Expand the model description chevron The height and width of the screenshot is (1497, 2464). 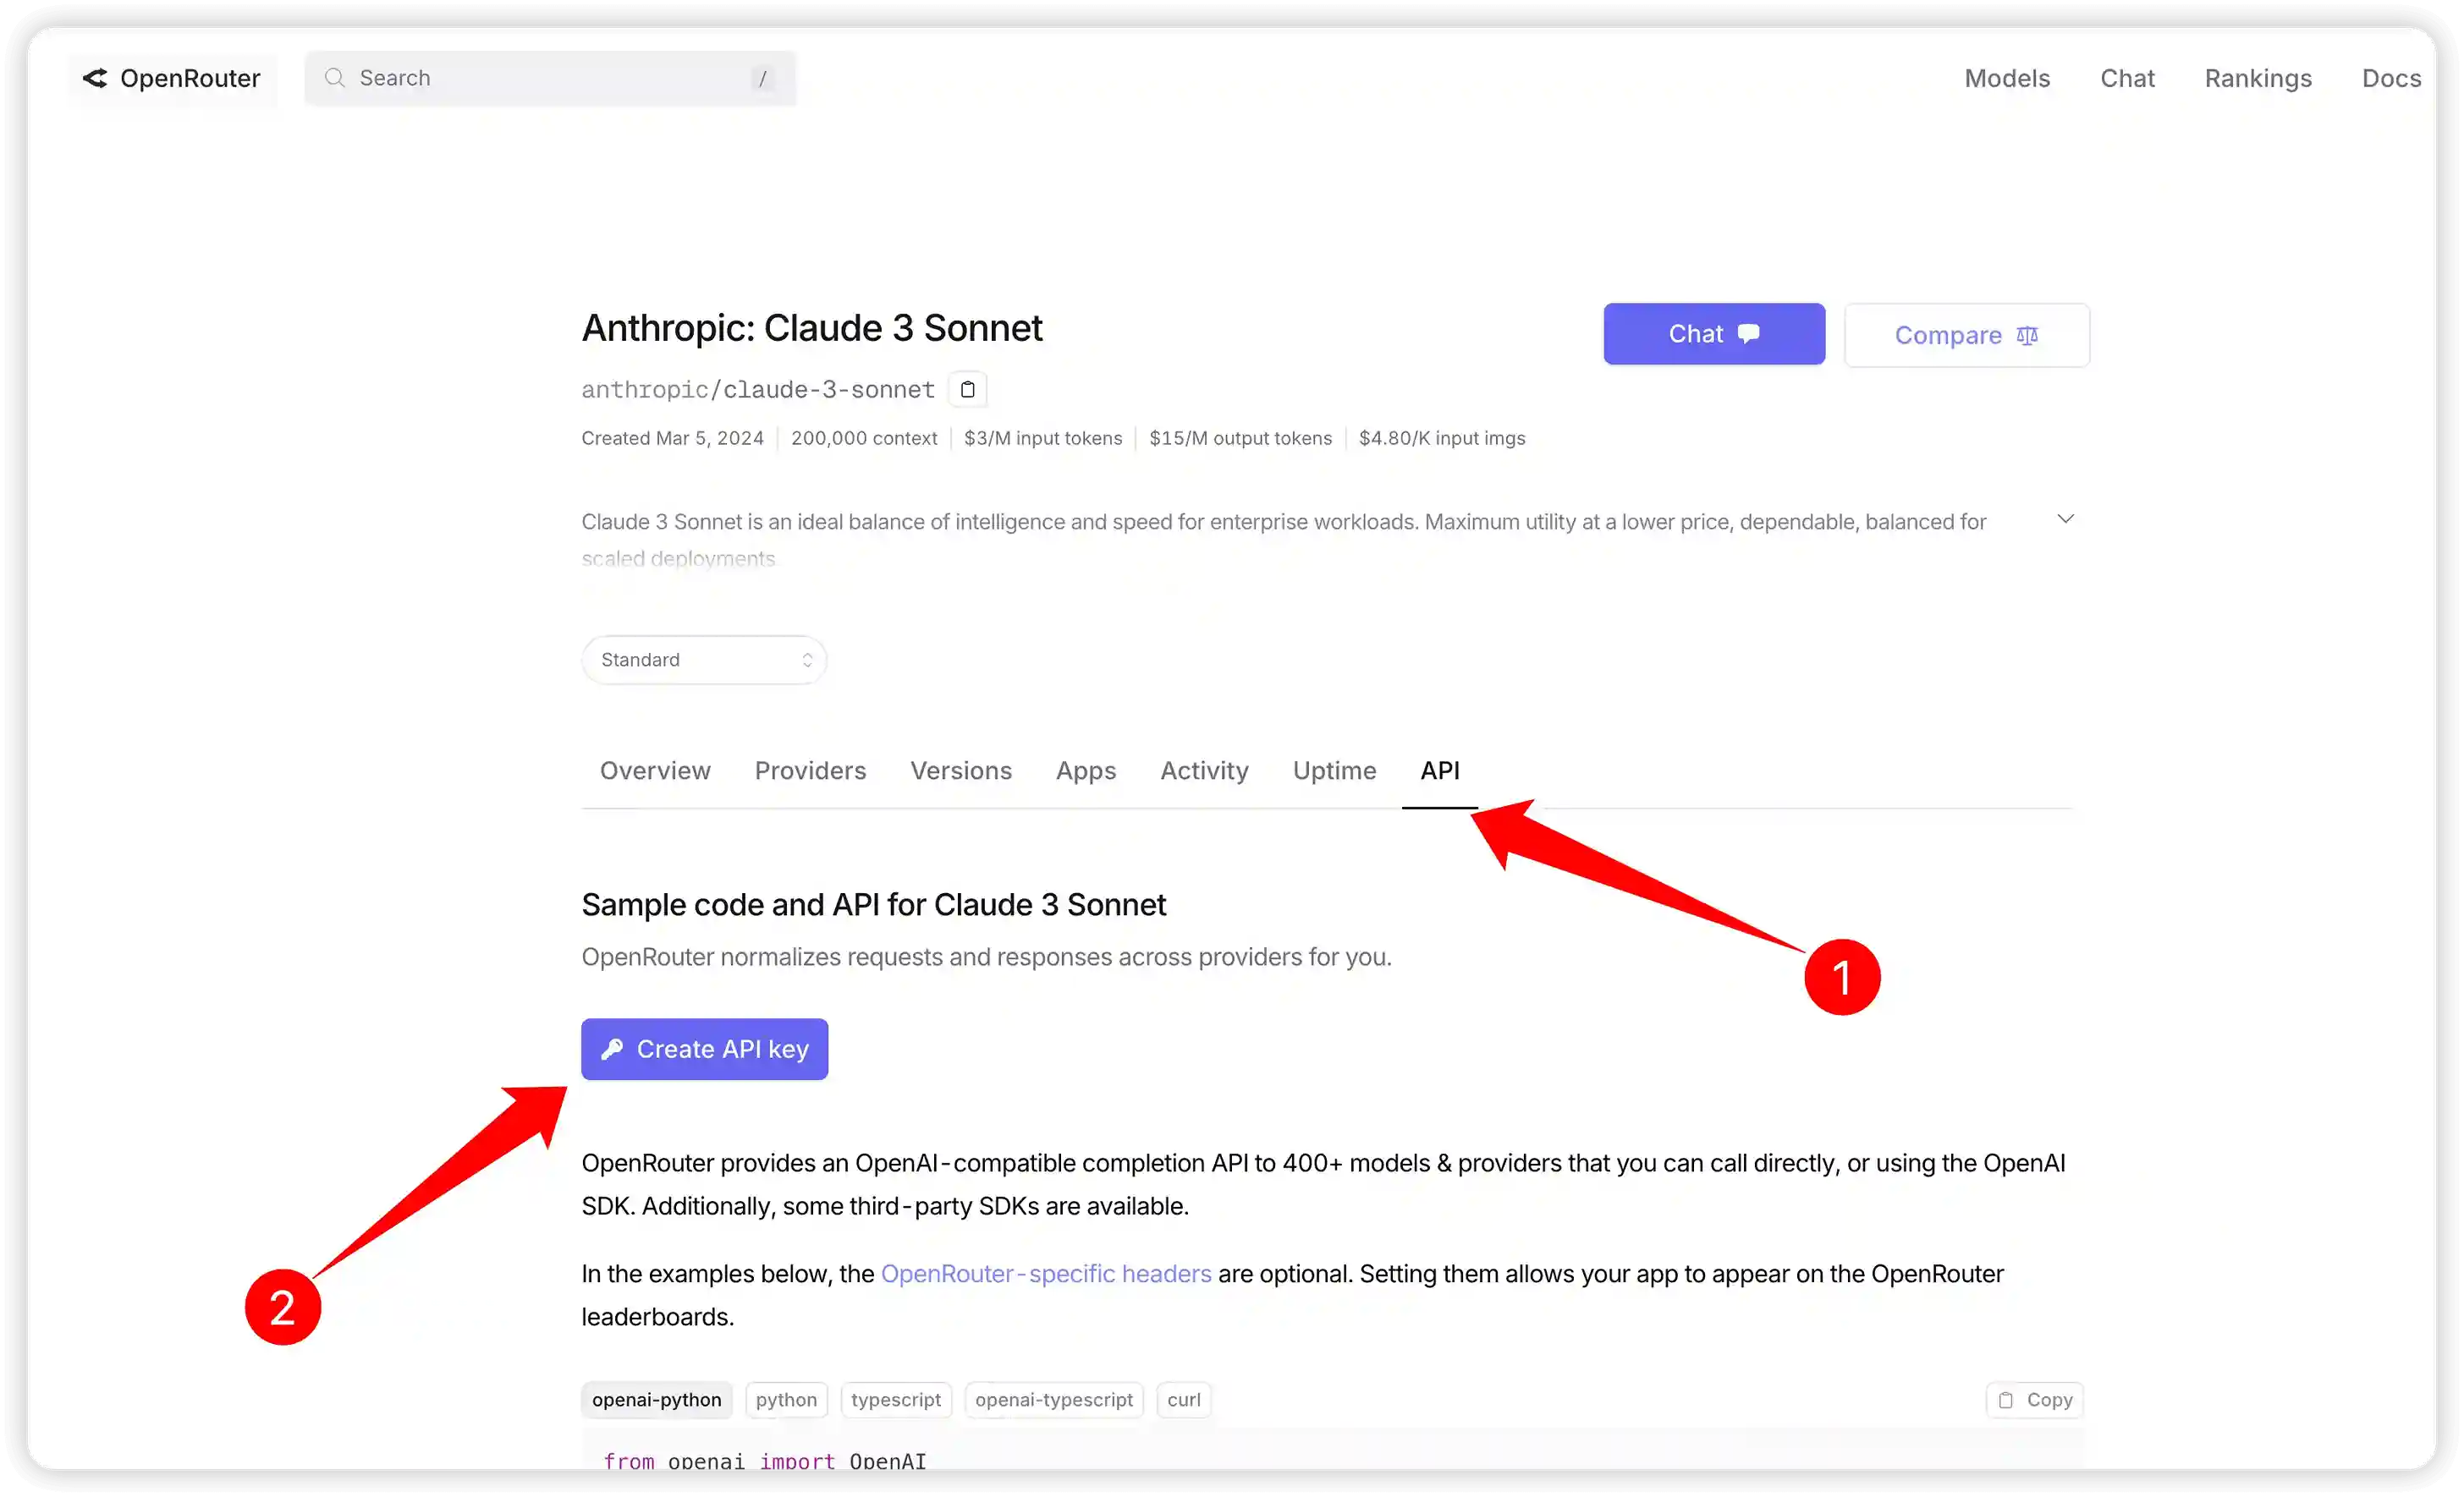pos(2065,518)
